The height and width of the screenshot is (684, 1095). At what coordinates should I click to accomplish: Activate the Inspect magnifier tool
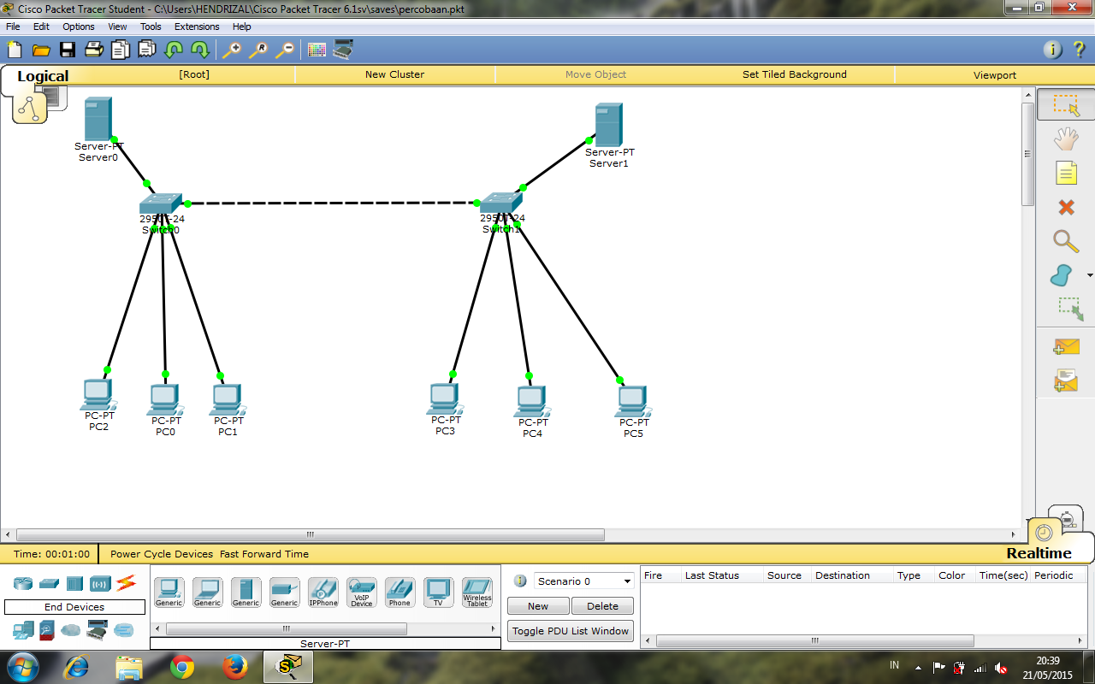tap(1066, 241)
